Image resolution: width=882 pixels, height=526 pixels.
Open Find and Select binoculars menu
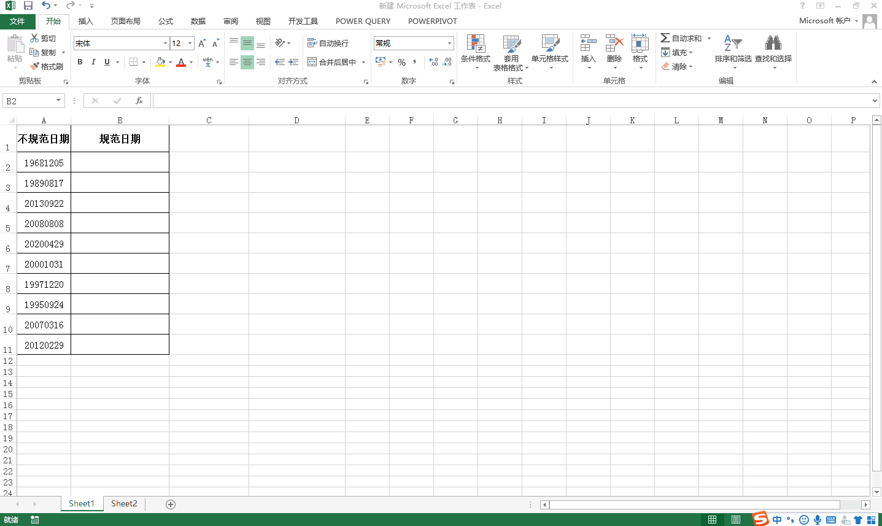click(773, 52)
